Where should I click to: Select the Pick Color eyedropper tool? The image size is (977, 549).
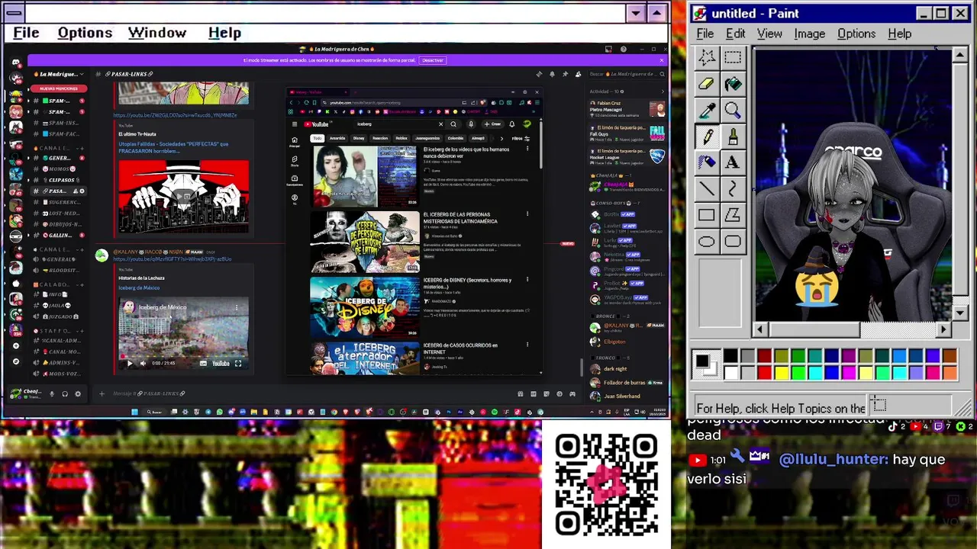pyautogui.click(x=706, y=111)
